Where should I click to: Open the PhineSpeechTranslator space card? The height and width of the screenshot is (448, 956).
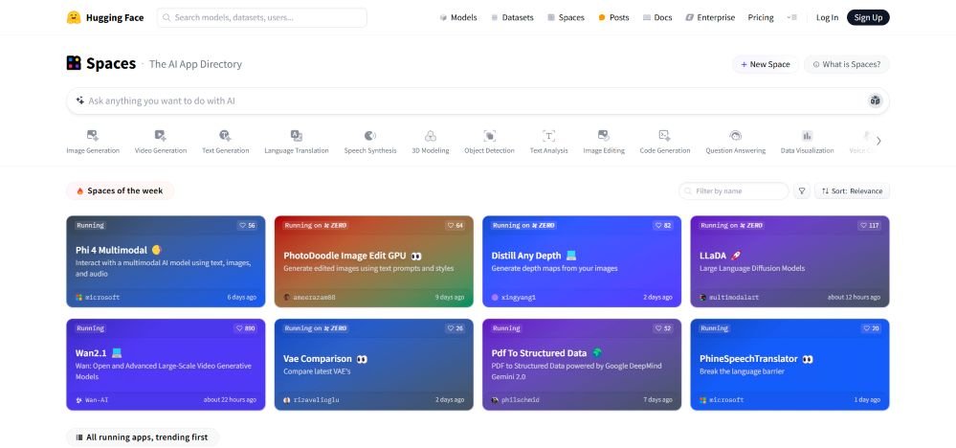(x=789, y=365)
